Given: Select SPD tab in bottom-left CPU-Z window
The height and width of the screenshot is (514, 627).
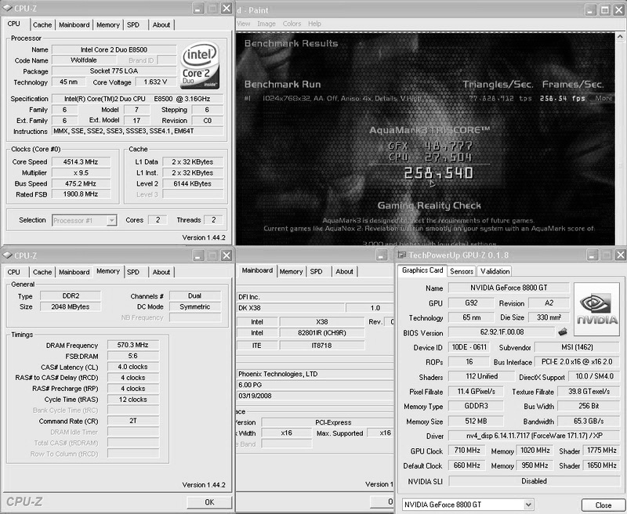Looking at the screenshot, I should coord(133,272).
